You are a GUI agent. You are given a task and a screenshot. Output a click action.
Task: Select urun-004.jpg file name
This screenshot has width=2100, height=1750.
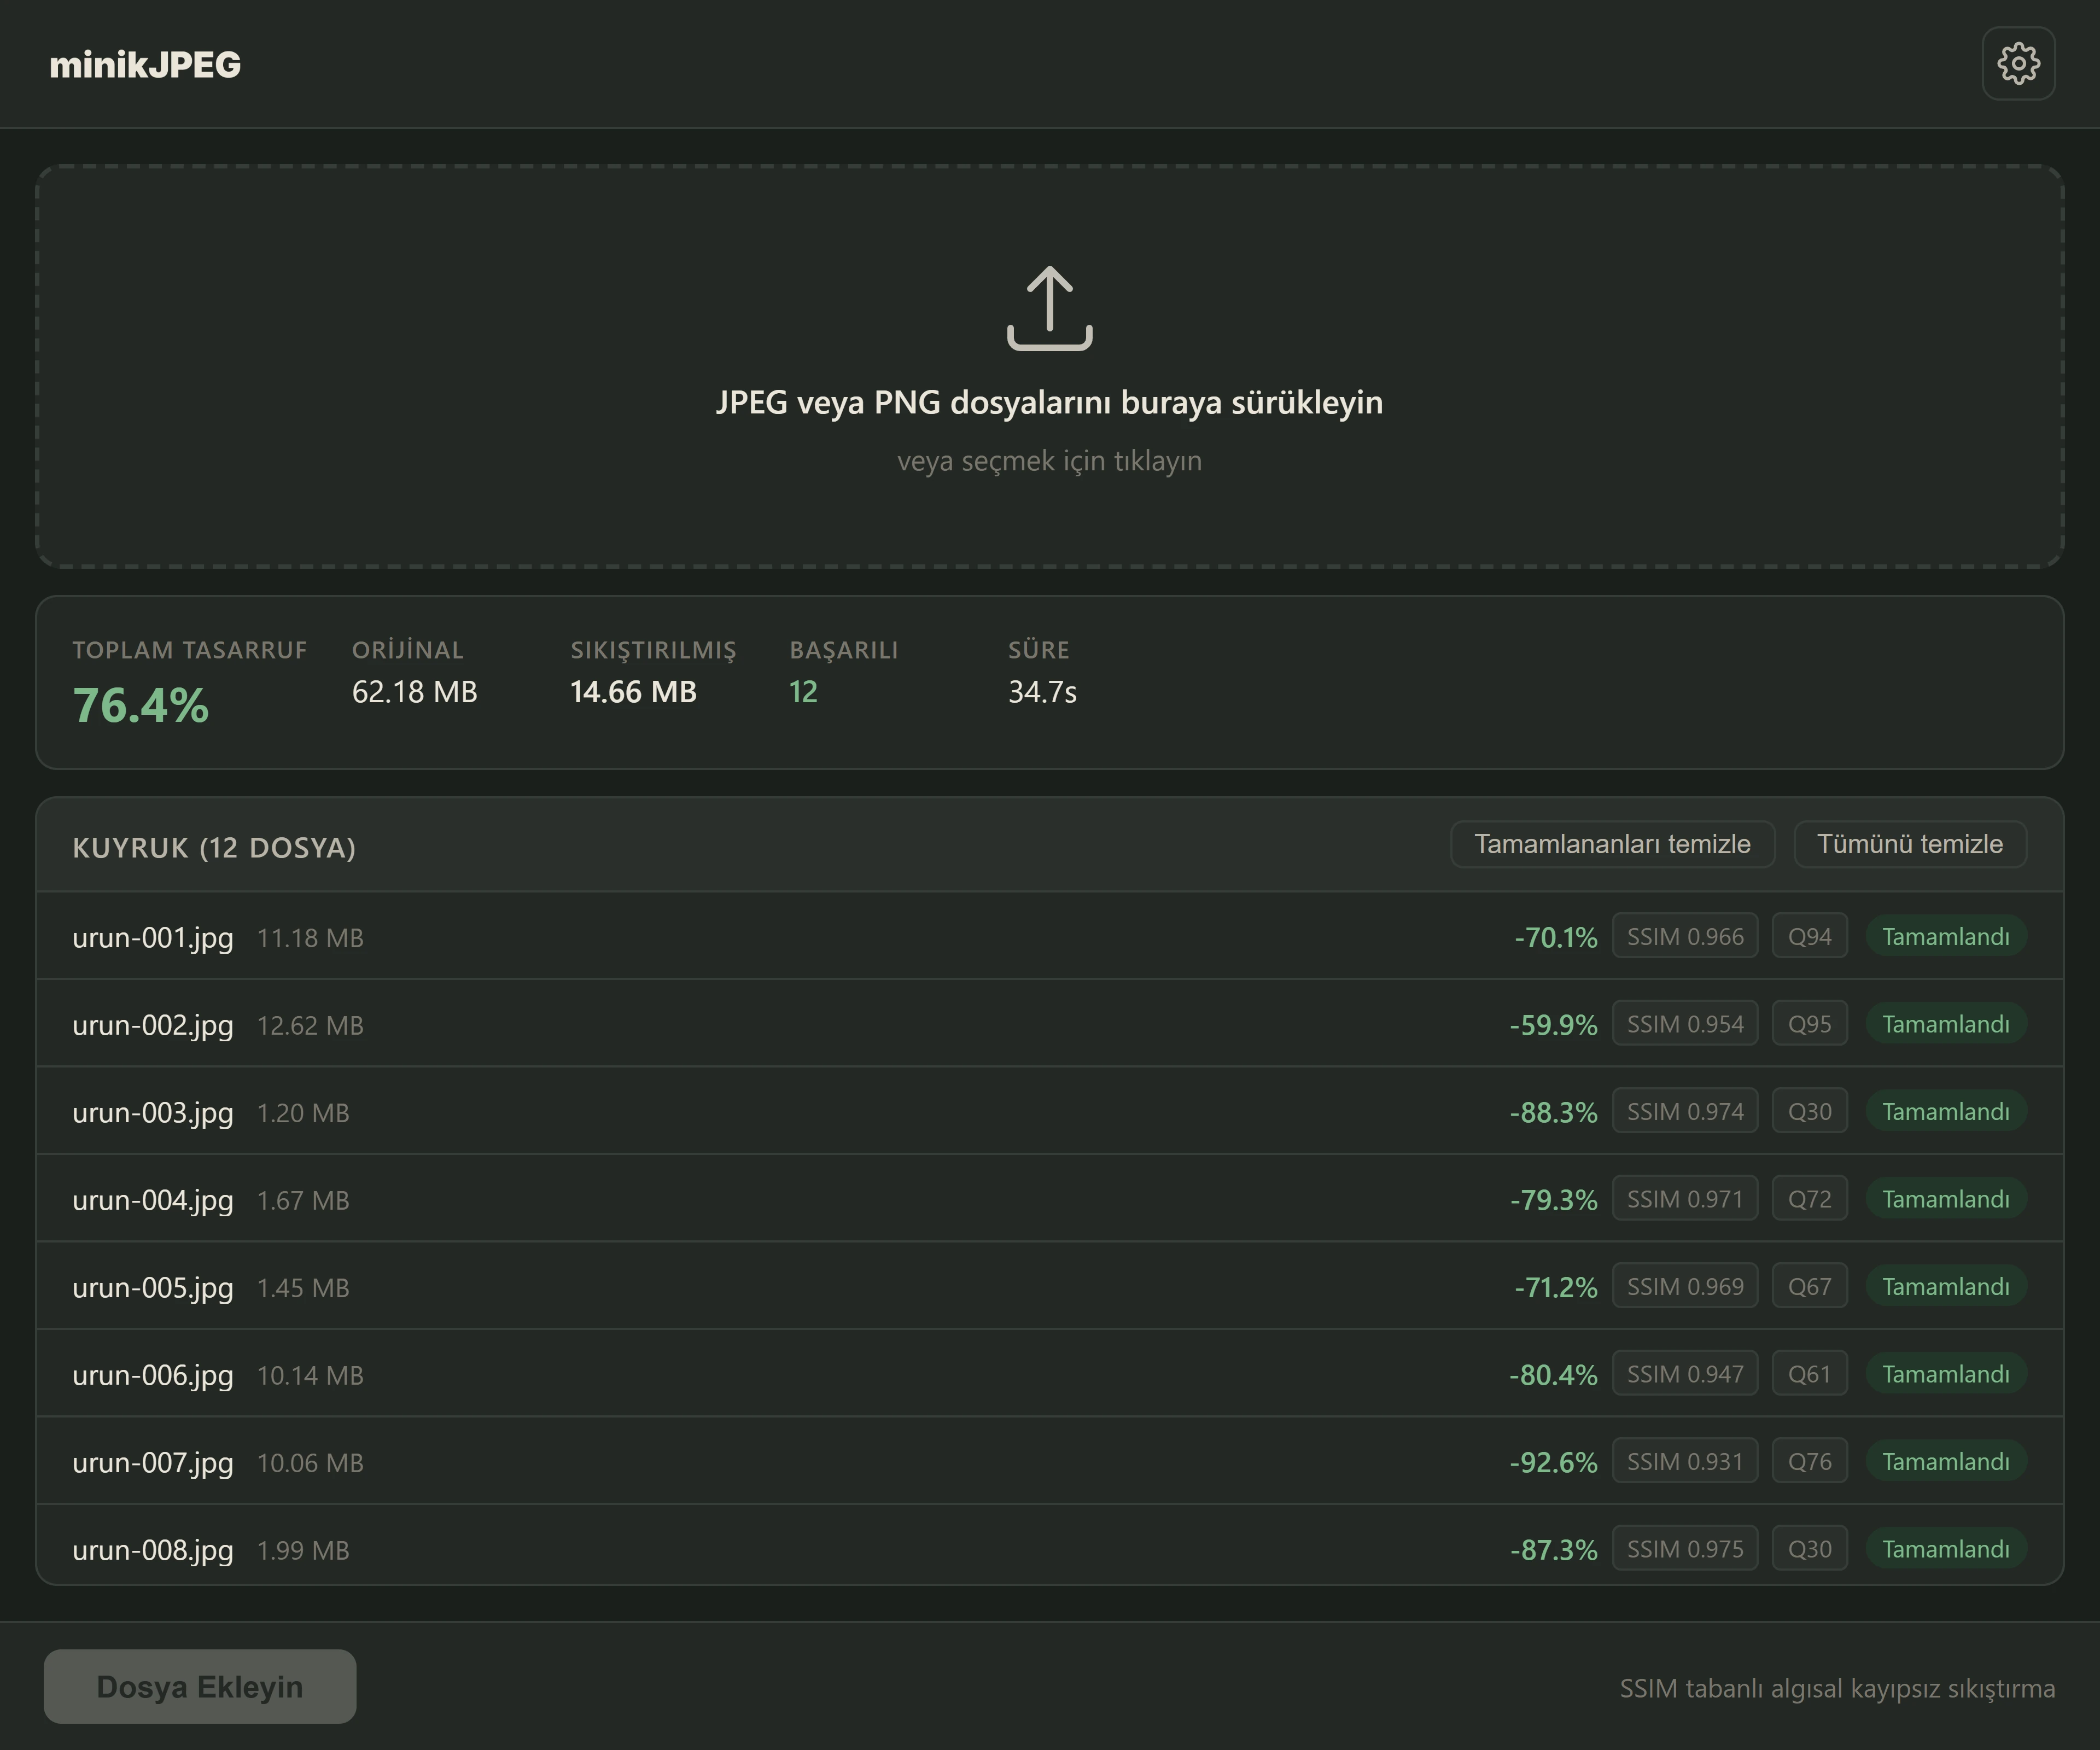152,1200
